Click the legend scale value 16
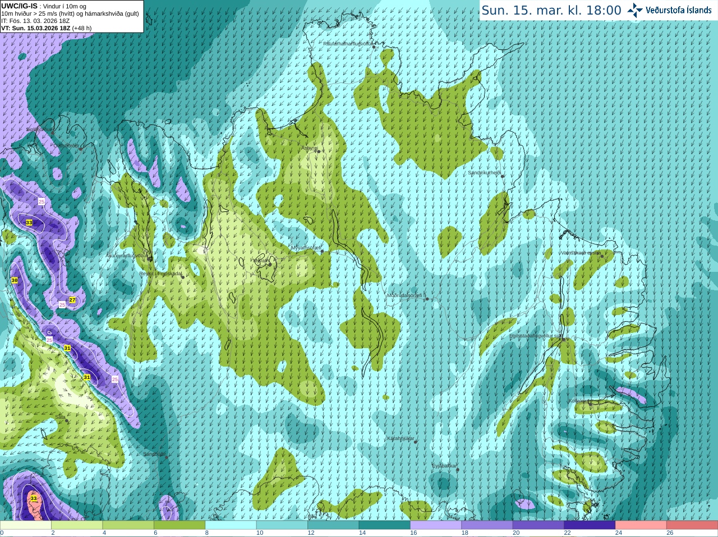Screen dimensions: 718x537 coord(413,533)
